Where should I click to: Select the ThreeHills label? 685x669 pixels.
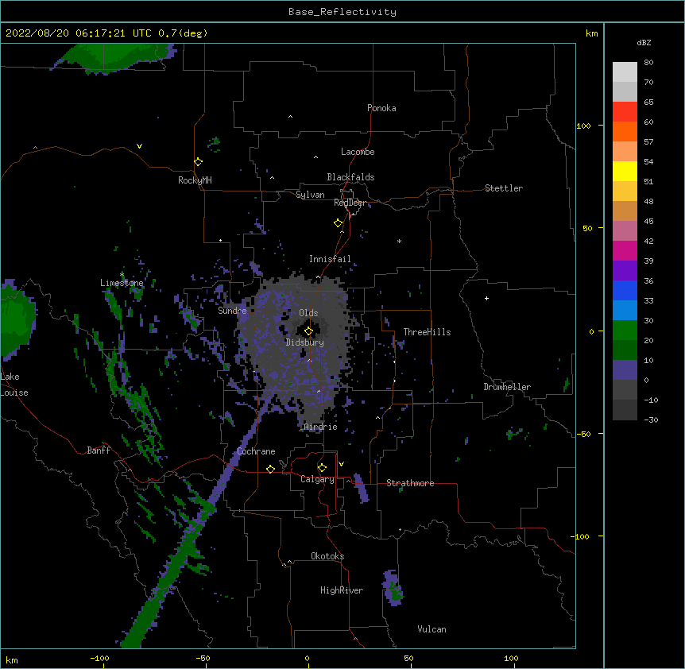(x=427, y=332)
